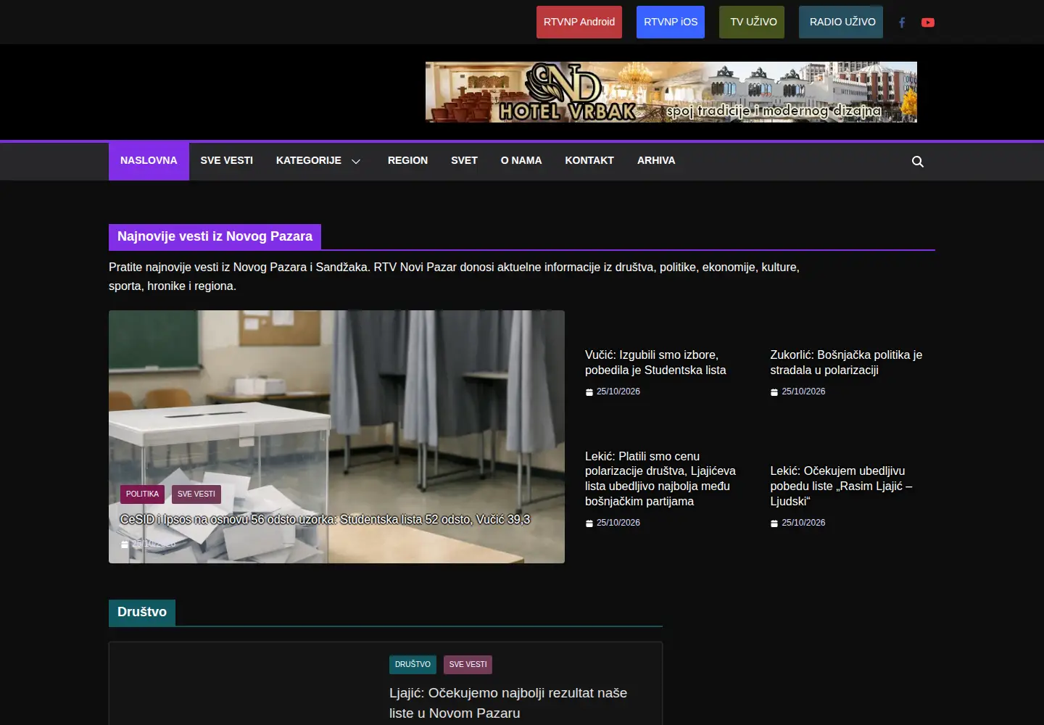Open the CeSID i Ipsos headline
This screenshot has width=1044, height=725.
tap(325, 520)
